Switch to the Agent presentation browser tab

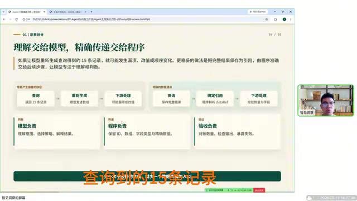27,12
